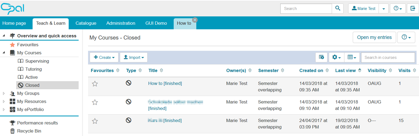Image resolution: width=419 pixels, height=136 pixels.
Task: Click the search magnifier button
Action: point(338,9)
